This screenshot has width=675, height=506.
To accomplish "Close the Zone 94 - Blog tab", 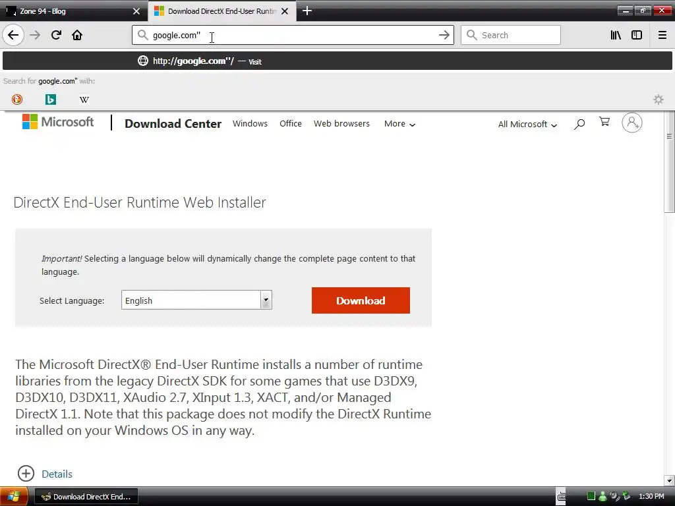I will pyautogui.click(x=136, y=11).
